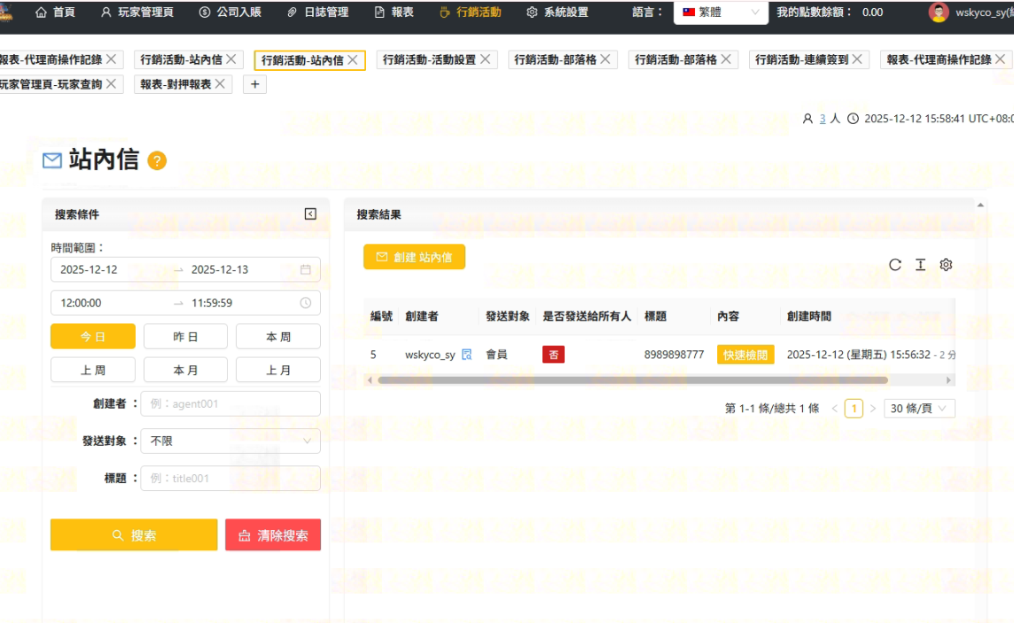Open the 30 條/頁 page size dropdown

(x=919, y=409)
